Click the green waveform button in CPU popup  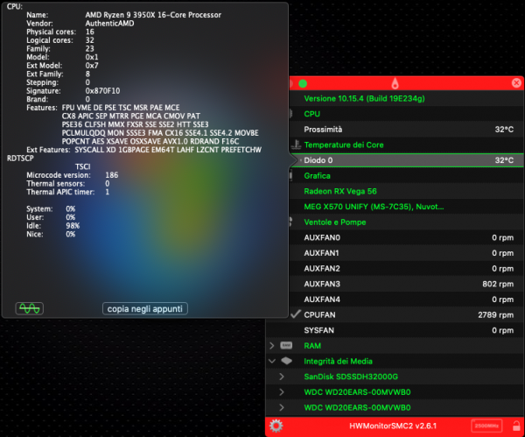point(30,308)
